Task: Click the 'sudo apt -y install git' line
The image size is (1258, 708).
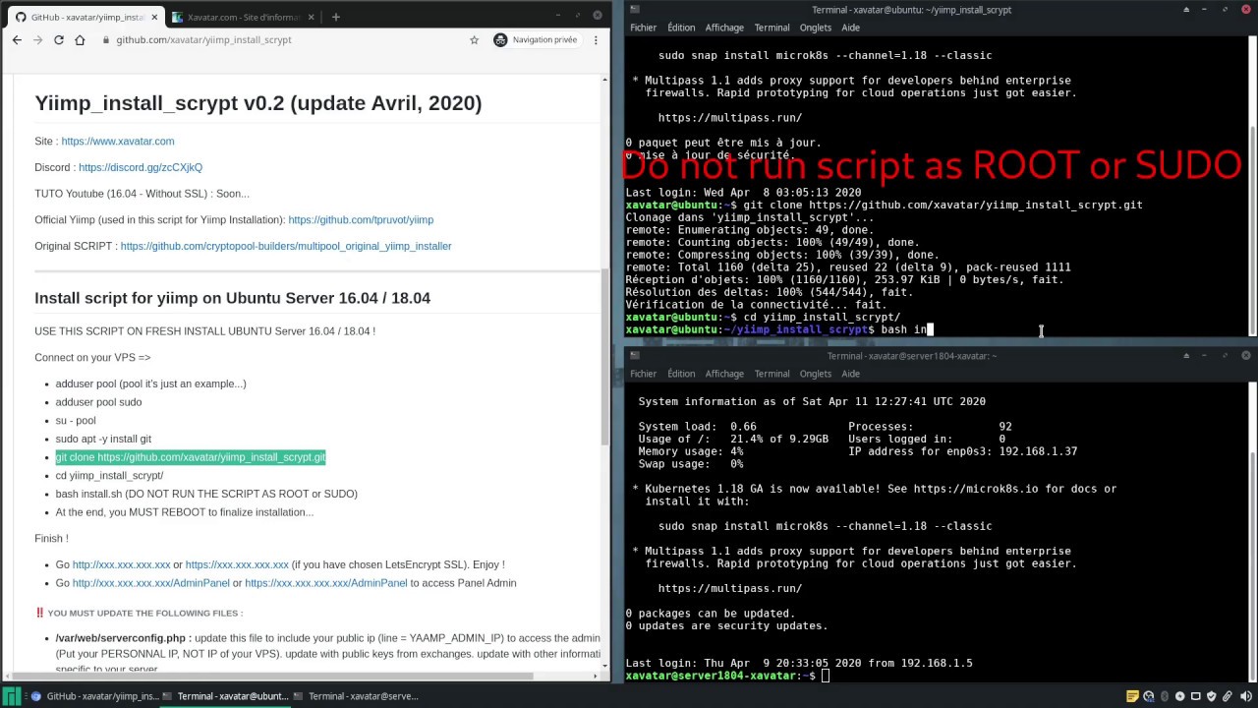Action: pos(103,440)
